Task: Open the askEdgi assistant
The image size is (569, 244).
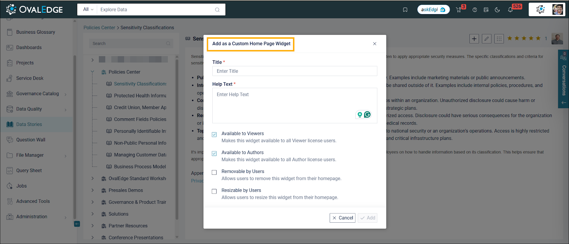Action: point(433,10)
